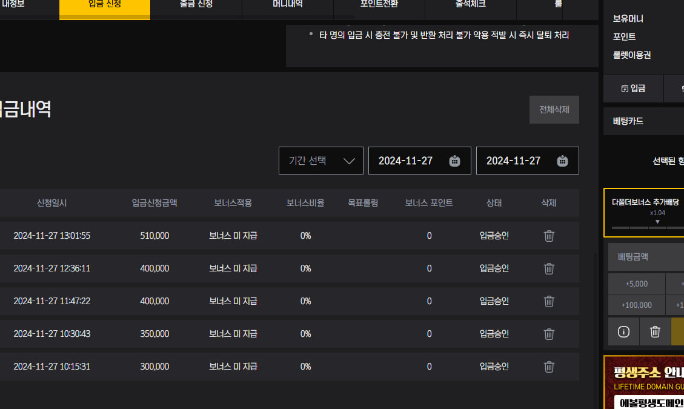684x409 pixels.
Task: Add +5,000 to betting amount
Action: click(636, 284)
